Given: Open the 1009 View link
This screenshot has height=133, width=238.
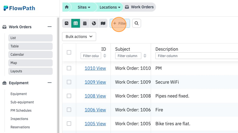Looking at the screenshot, I should [x=95, y=82].
